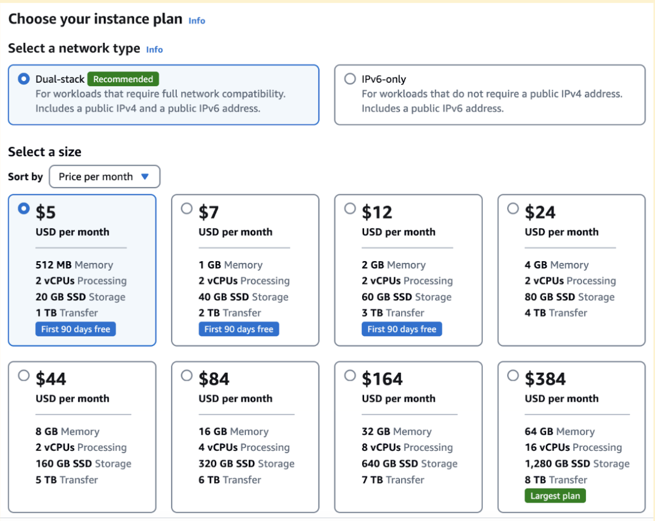Select the IPv6-only network type radio
The height and width of the screenshot is (521, 655).
pyautogui.click(x=350, y=79)
